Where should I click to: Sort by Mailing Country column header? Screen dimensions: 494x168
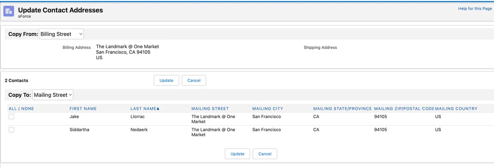click(x=456, y=109)
